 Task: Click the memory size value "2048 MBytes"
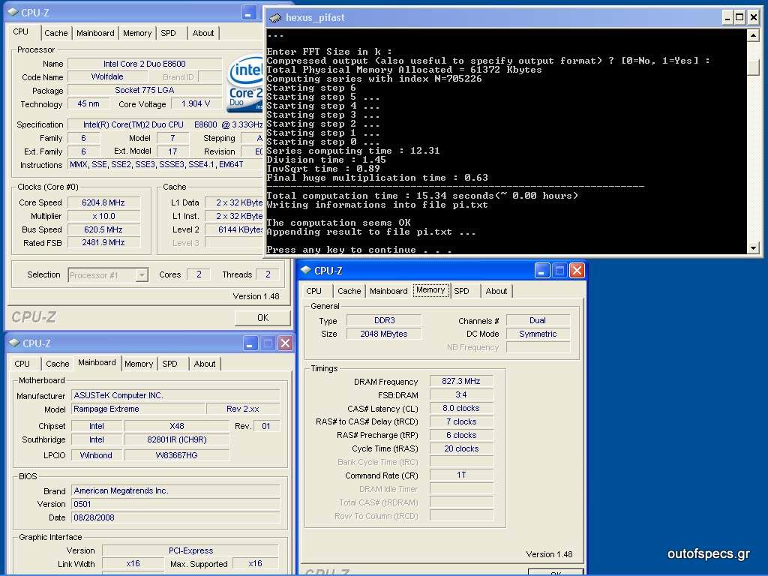click(384, 334)
